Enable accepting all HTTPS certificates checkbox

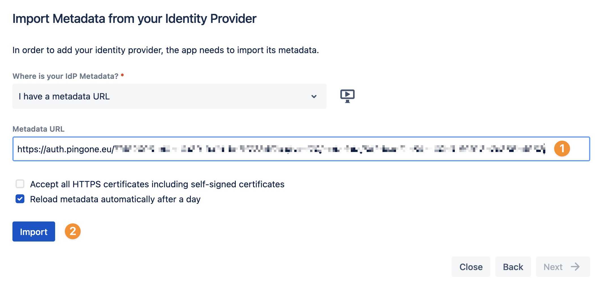[20, 184]
